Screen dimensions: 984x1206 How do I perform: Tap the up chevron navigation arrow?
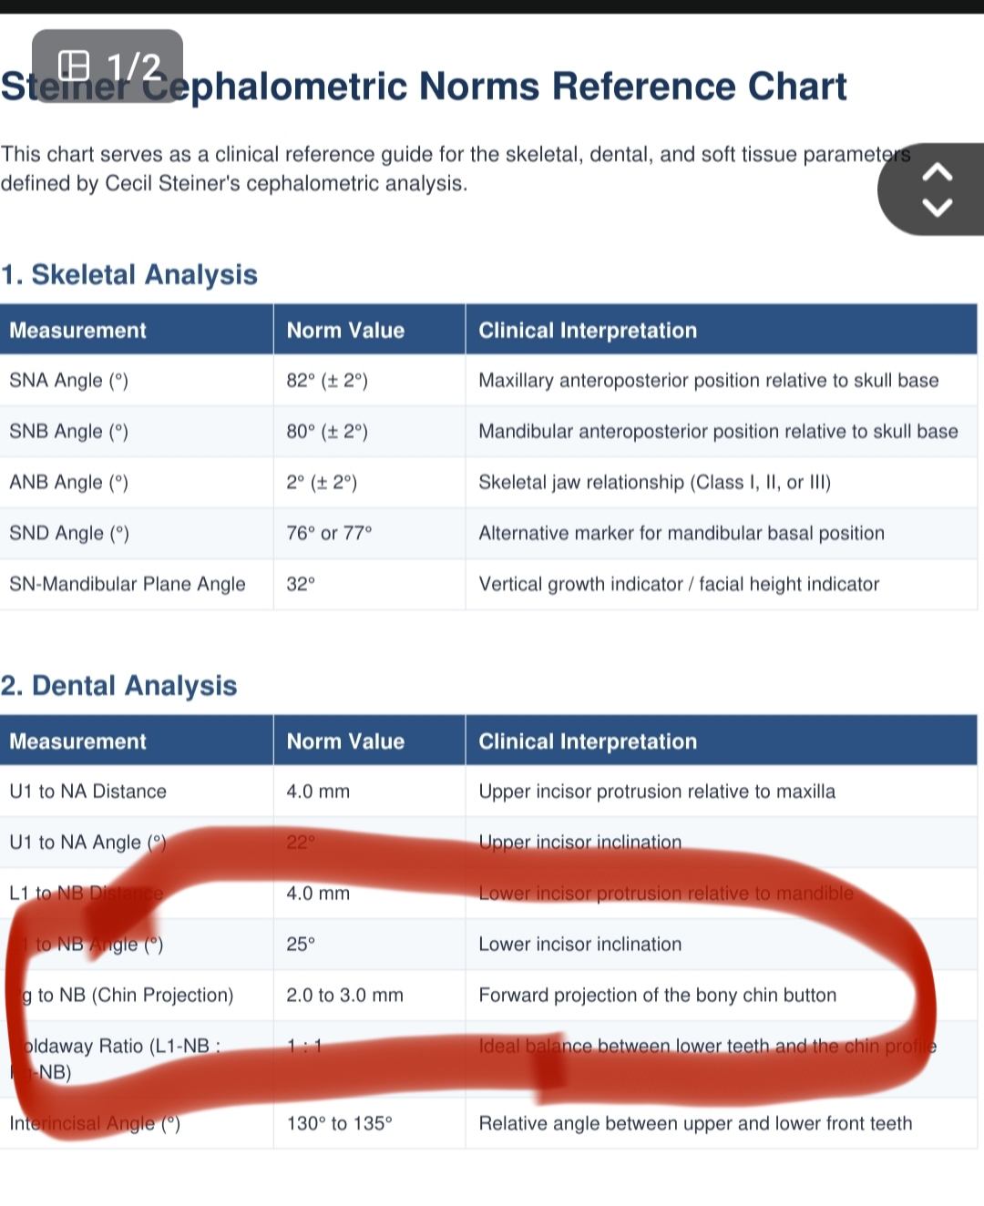pyautogui.click(x=938, y=172)
